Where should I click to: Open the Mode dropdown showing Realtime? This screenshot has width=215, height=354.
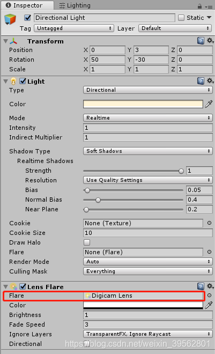148,118
